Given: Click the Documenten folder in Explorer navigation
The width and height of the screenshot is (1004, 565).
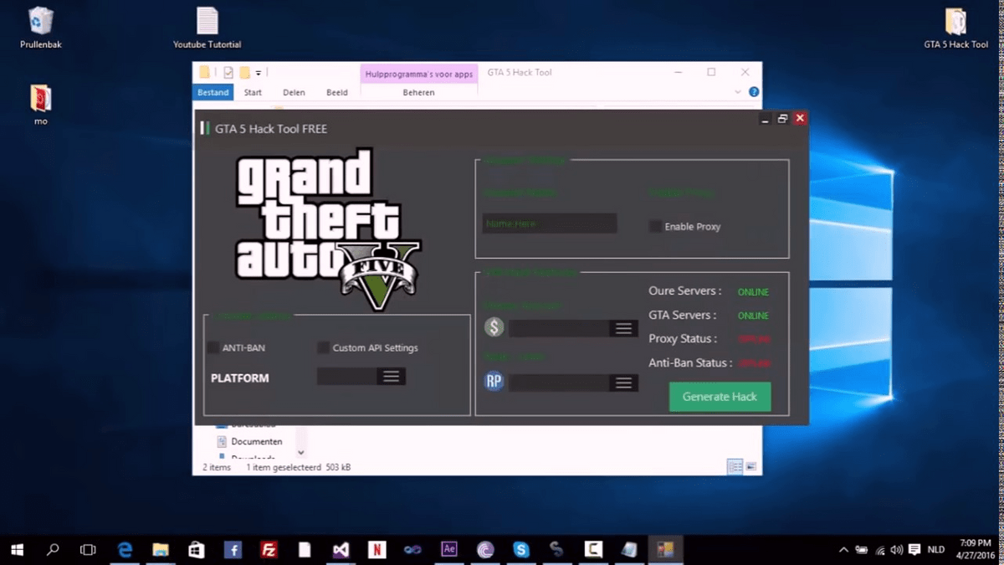Looking at the screenshot, I should (x=249, y=441).
